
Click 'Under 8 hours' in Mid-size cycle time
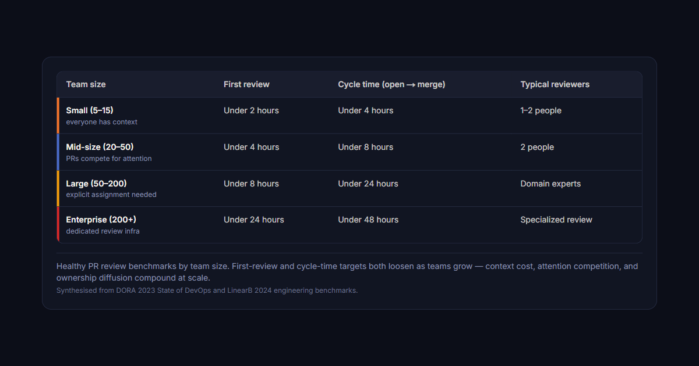click(x=366, y=147)
